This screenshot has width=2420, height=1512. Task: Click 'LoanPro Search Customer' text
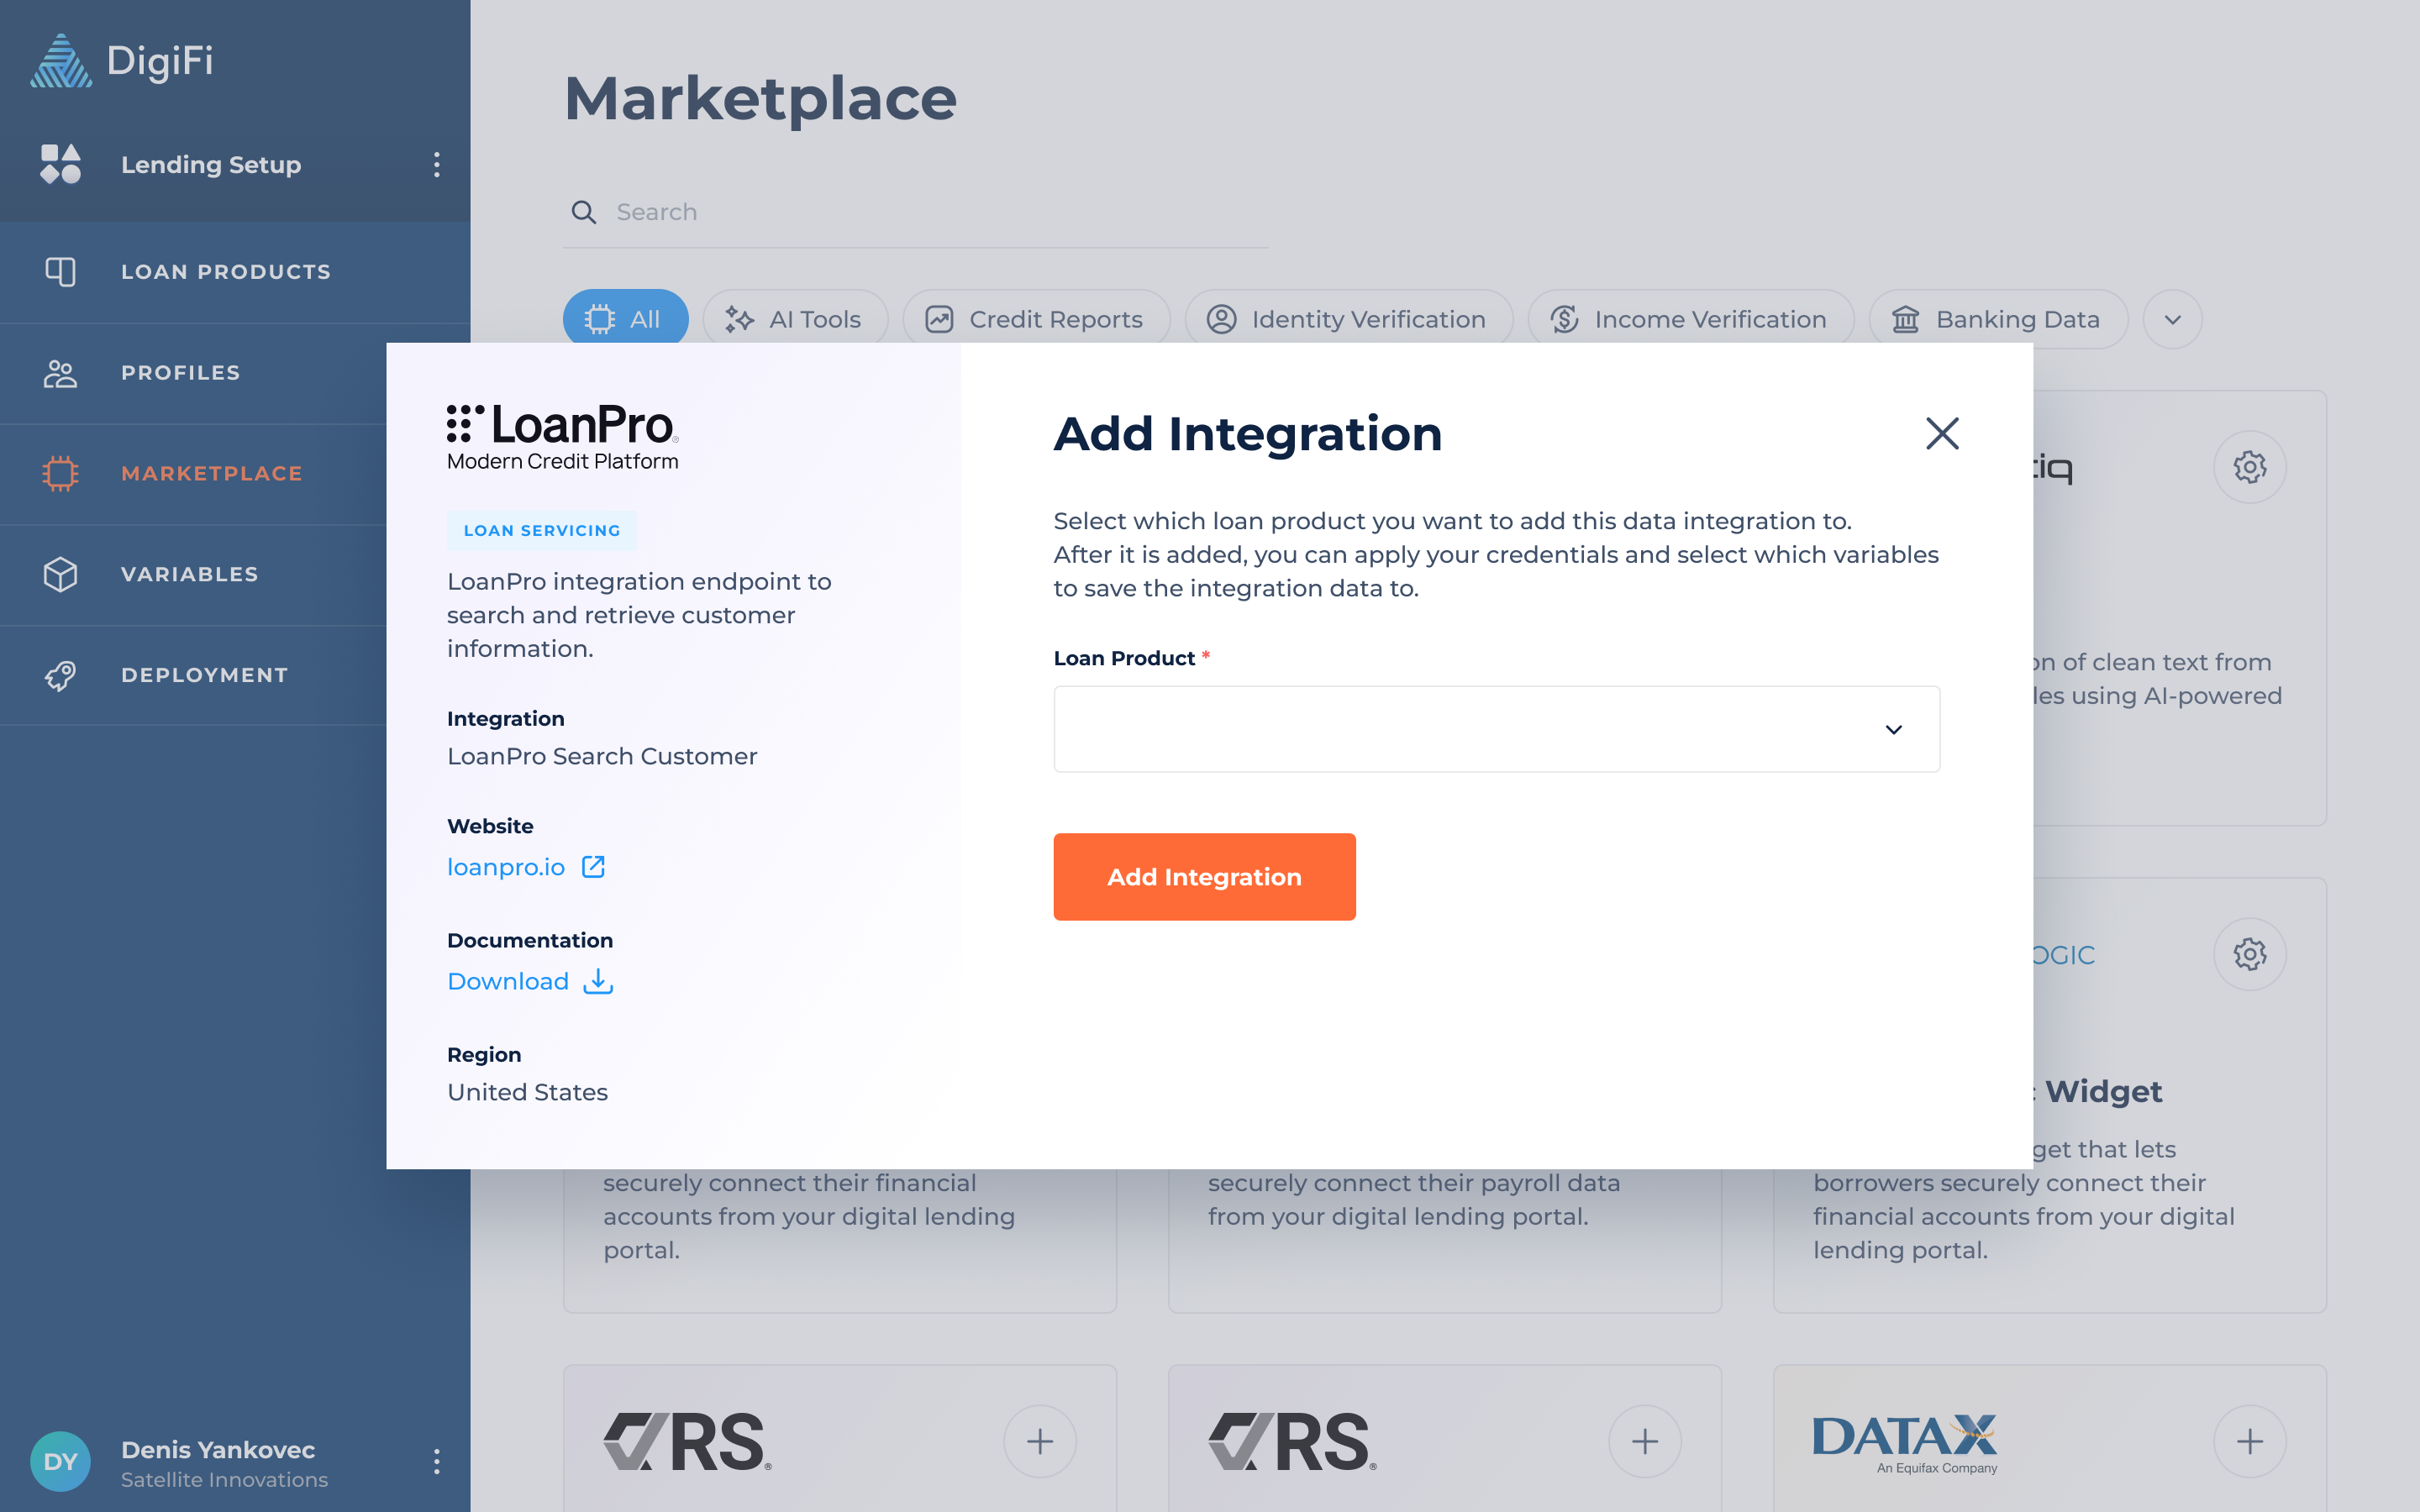[602, 756]
